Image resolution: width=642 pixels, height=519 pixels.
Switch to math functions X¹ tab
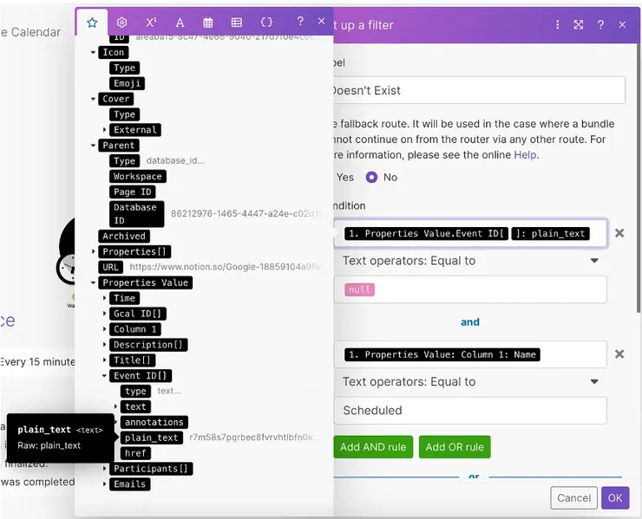151,23
